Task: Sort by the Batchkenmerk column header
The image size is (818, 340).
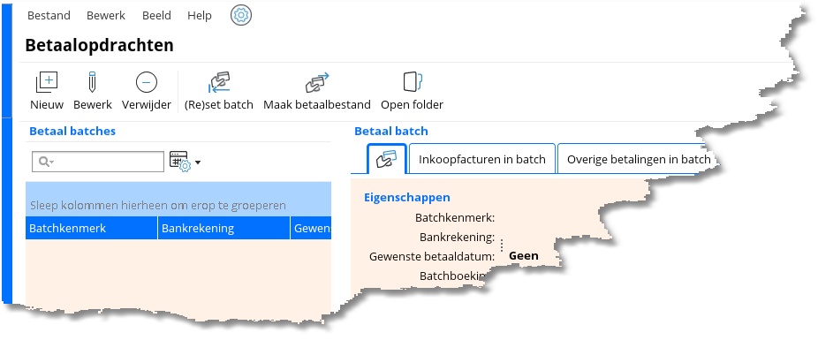Action: click(x=91, y=228)
